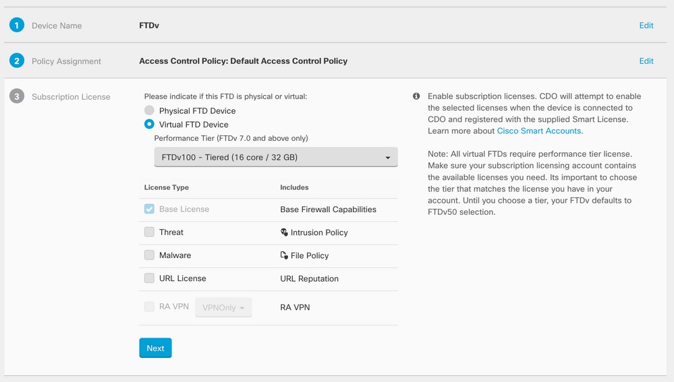Edit the Device Name step
Viewport: 674px width, 382px height.
point(646,26)
